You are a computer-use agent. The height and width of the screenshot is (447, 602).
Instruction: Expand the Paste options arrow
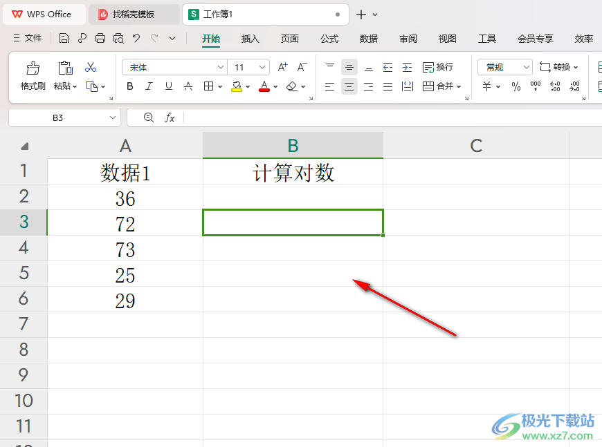75,86
